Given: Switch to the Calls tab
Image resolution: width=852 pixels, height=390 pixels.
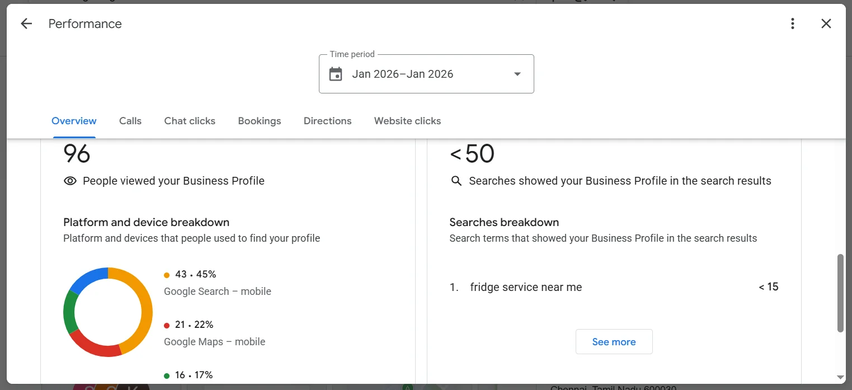Looking at the screenshot, I should pyautogui.click(x=130, y=121).
